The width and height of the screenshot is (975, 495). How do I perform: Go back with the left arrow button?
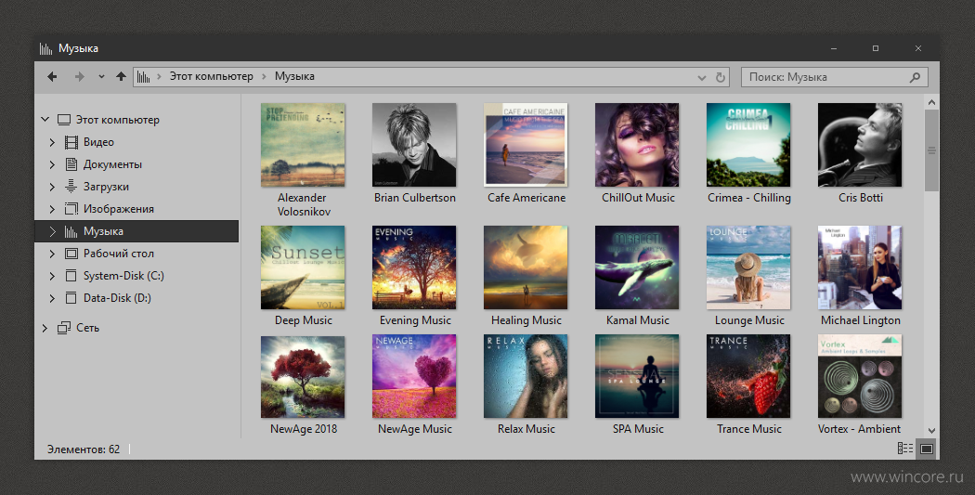52,76
